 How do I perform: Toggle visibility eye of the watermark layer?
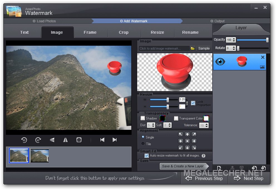[x=220, y=62]
